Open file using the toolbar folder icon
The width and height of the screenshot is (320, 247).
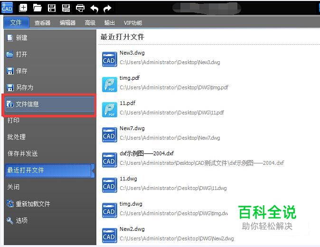coord(38,8)
